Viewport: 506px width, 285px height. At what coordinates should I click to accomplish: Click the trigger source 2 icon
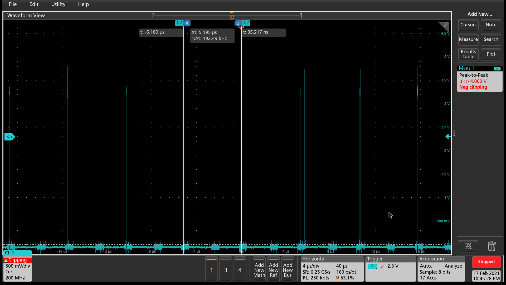(x=372, y=266)
